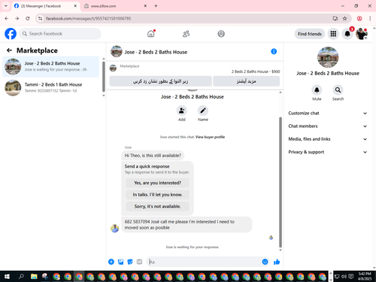The width and height of the screenshot is (376, 282).
Task: Switch to the Messenger Facebook tab
Action: coord(45,6)
